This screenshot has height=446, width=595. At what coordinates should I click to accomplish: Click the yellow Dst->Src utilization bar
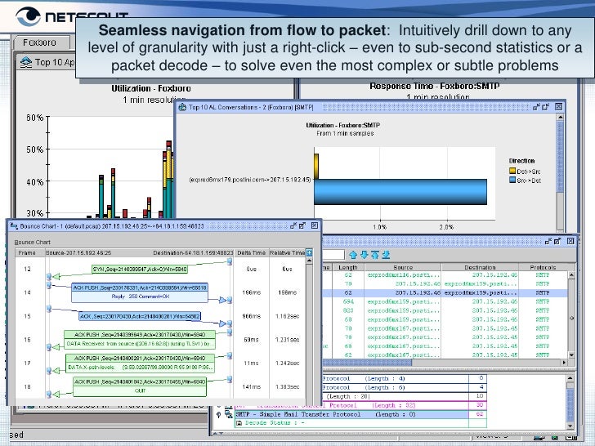coord(316,166)
